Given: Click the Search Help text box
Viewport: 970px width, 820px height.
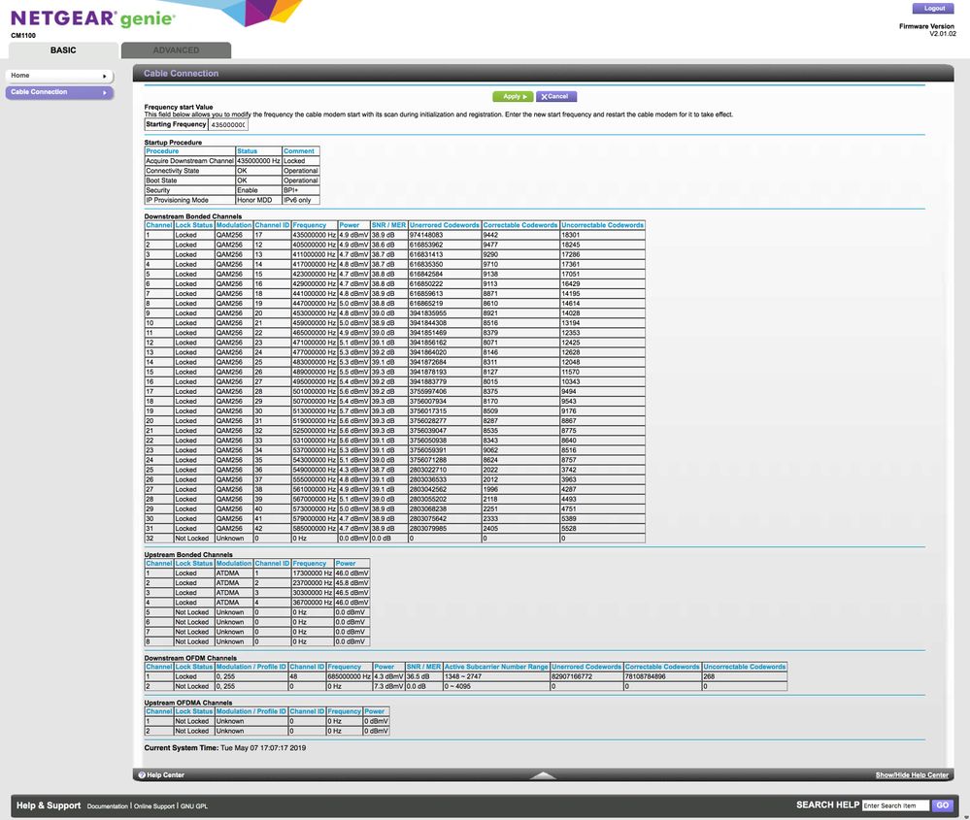Looking at the screenshot, I should pyautogui.click(x=894, y=805).
